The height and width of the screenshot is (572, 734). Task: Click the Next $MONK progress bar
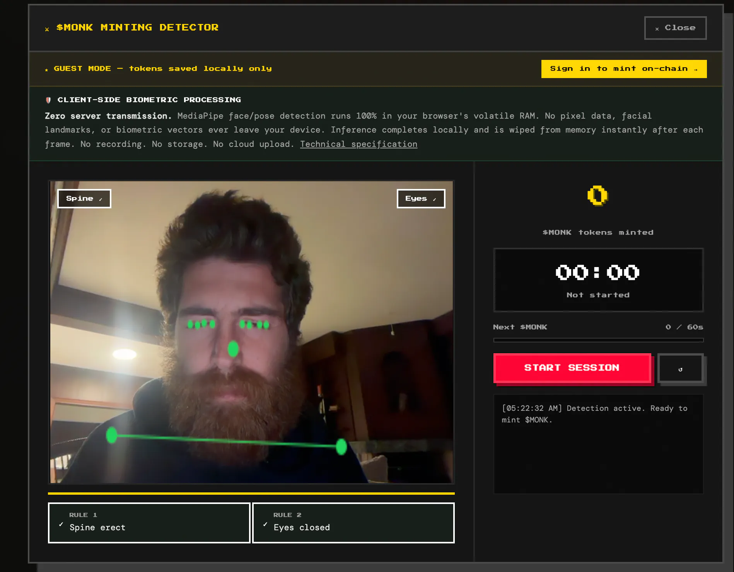pyautogui.click(x=598, y=340)
